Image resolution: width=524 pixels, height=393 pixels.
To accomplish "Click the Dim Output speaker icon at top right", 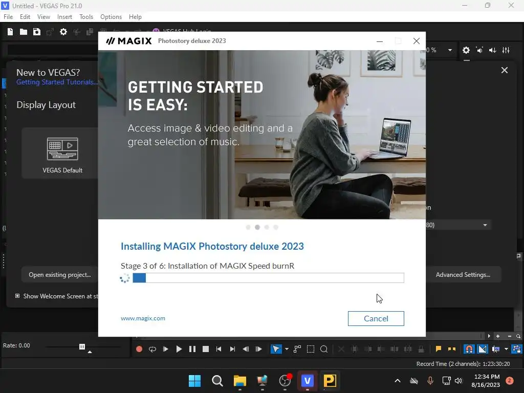I will [x=493, y=50].
